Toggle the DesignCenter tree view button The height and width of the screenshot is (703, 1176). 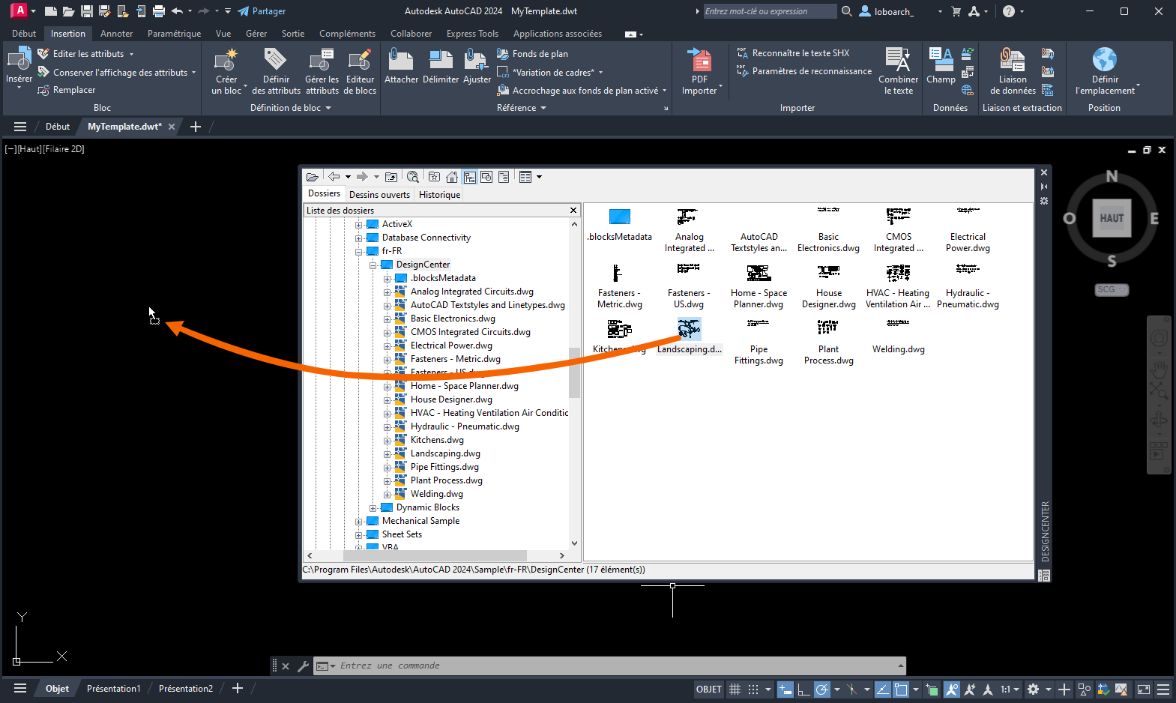(470, 177)
